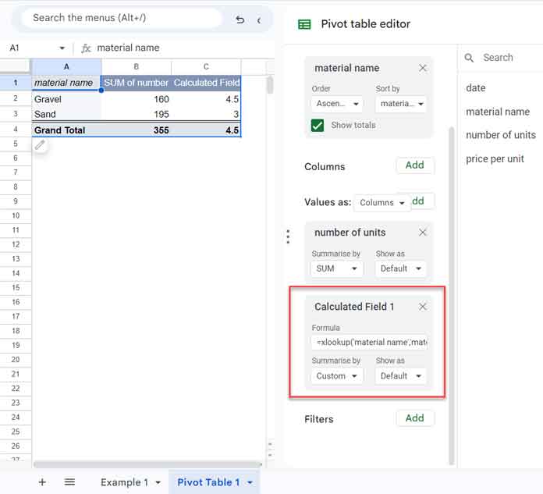The height and width of the screenshot is (494, 543).
Task: Open the Pivot Table 1 tab menu arrow
Action: click(250, 482)
